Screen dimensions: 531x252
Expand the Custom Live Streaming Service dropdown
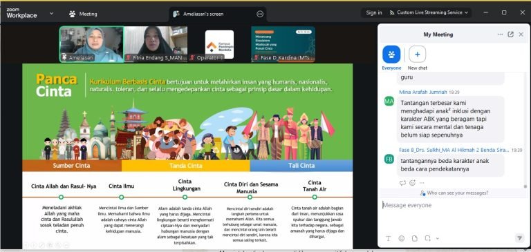pos(429,12)
